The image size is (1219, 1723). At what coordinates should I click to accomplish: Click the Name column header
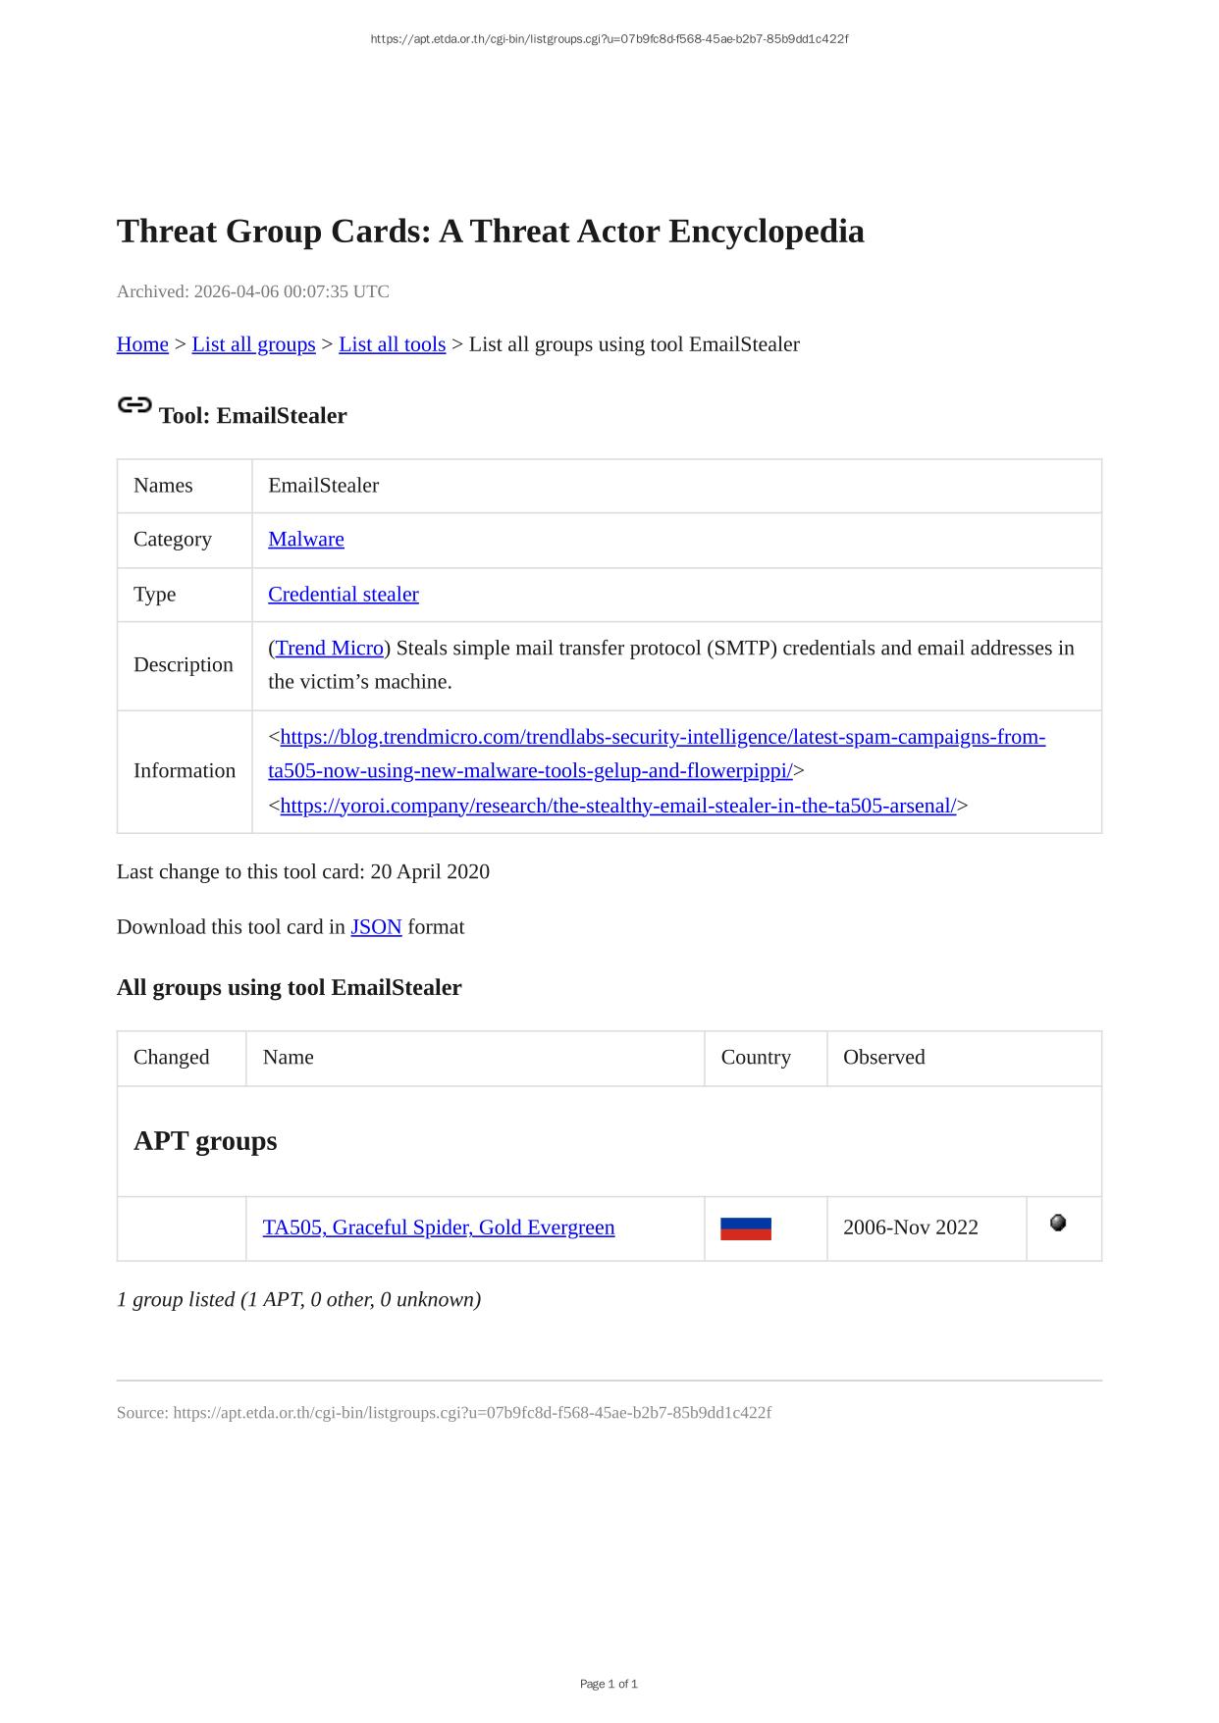click(288, 1058)
